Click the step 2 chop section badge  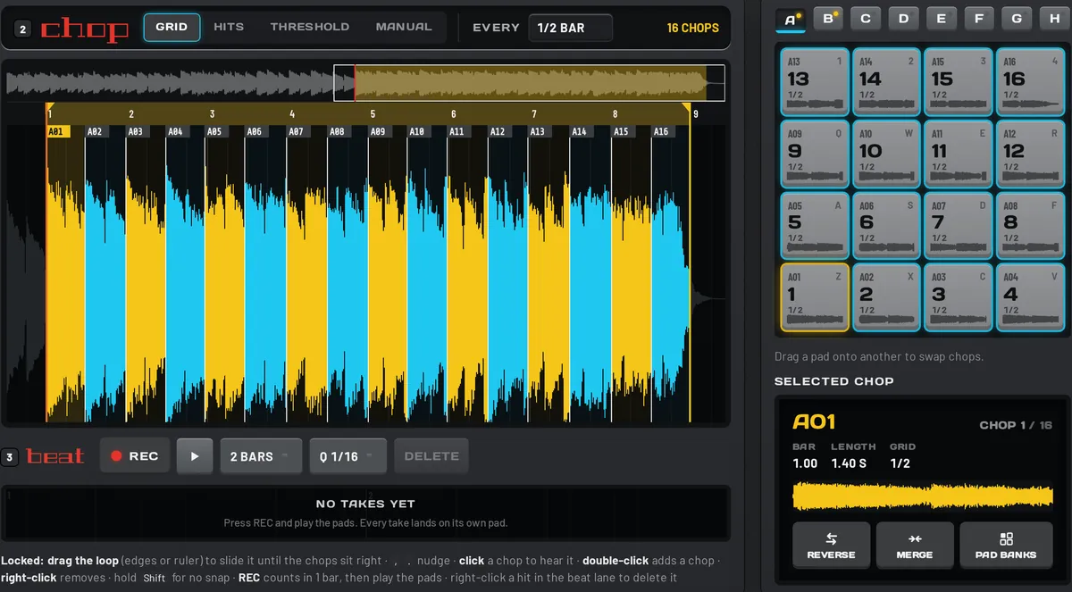point(23,29)
